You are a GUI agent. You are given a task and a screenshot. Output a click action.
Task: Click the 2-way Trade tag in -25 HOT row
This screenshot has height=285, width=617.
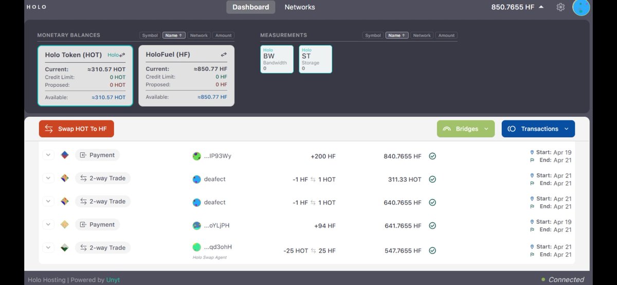click(x=103, y=247)
